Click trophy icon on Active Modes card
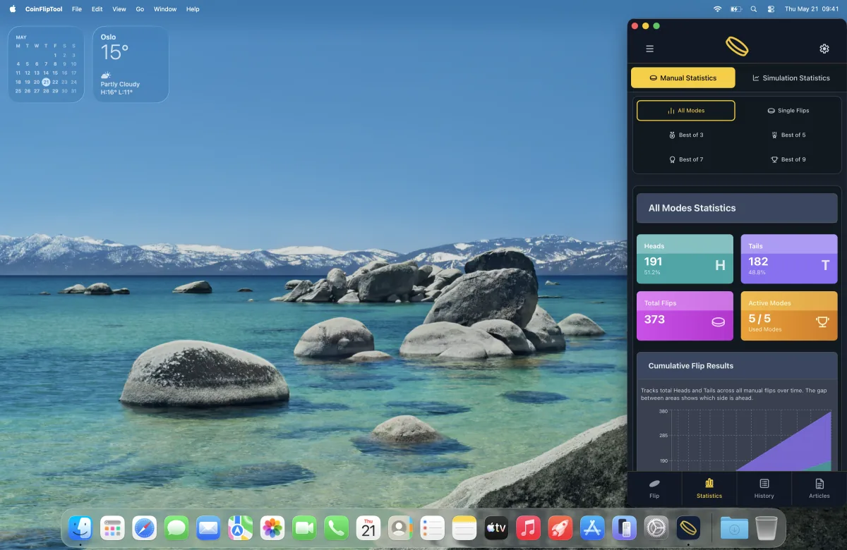Screen dimensions: 847x550 tap(822, 322)
